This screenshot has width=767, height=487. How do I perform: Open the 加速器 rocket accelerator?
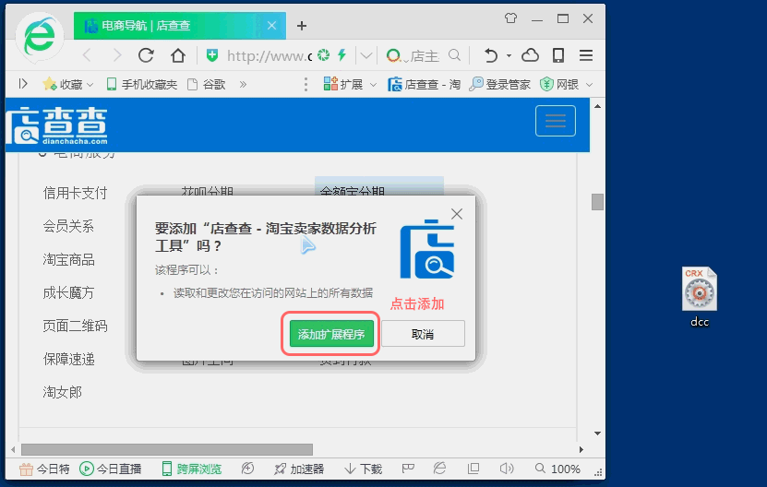pos(299,469)
